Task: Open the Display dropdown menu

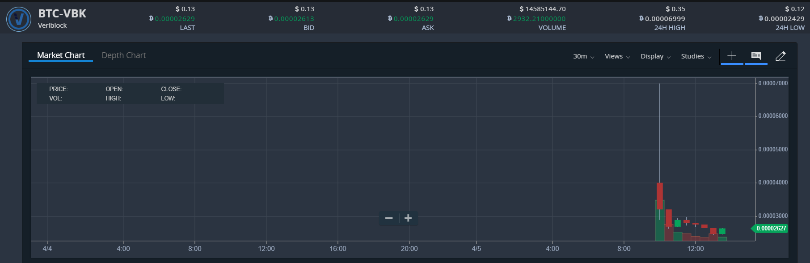Action: 655,56
